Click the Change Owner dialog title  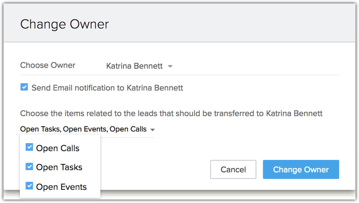(64, 24)
